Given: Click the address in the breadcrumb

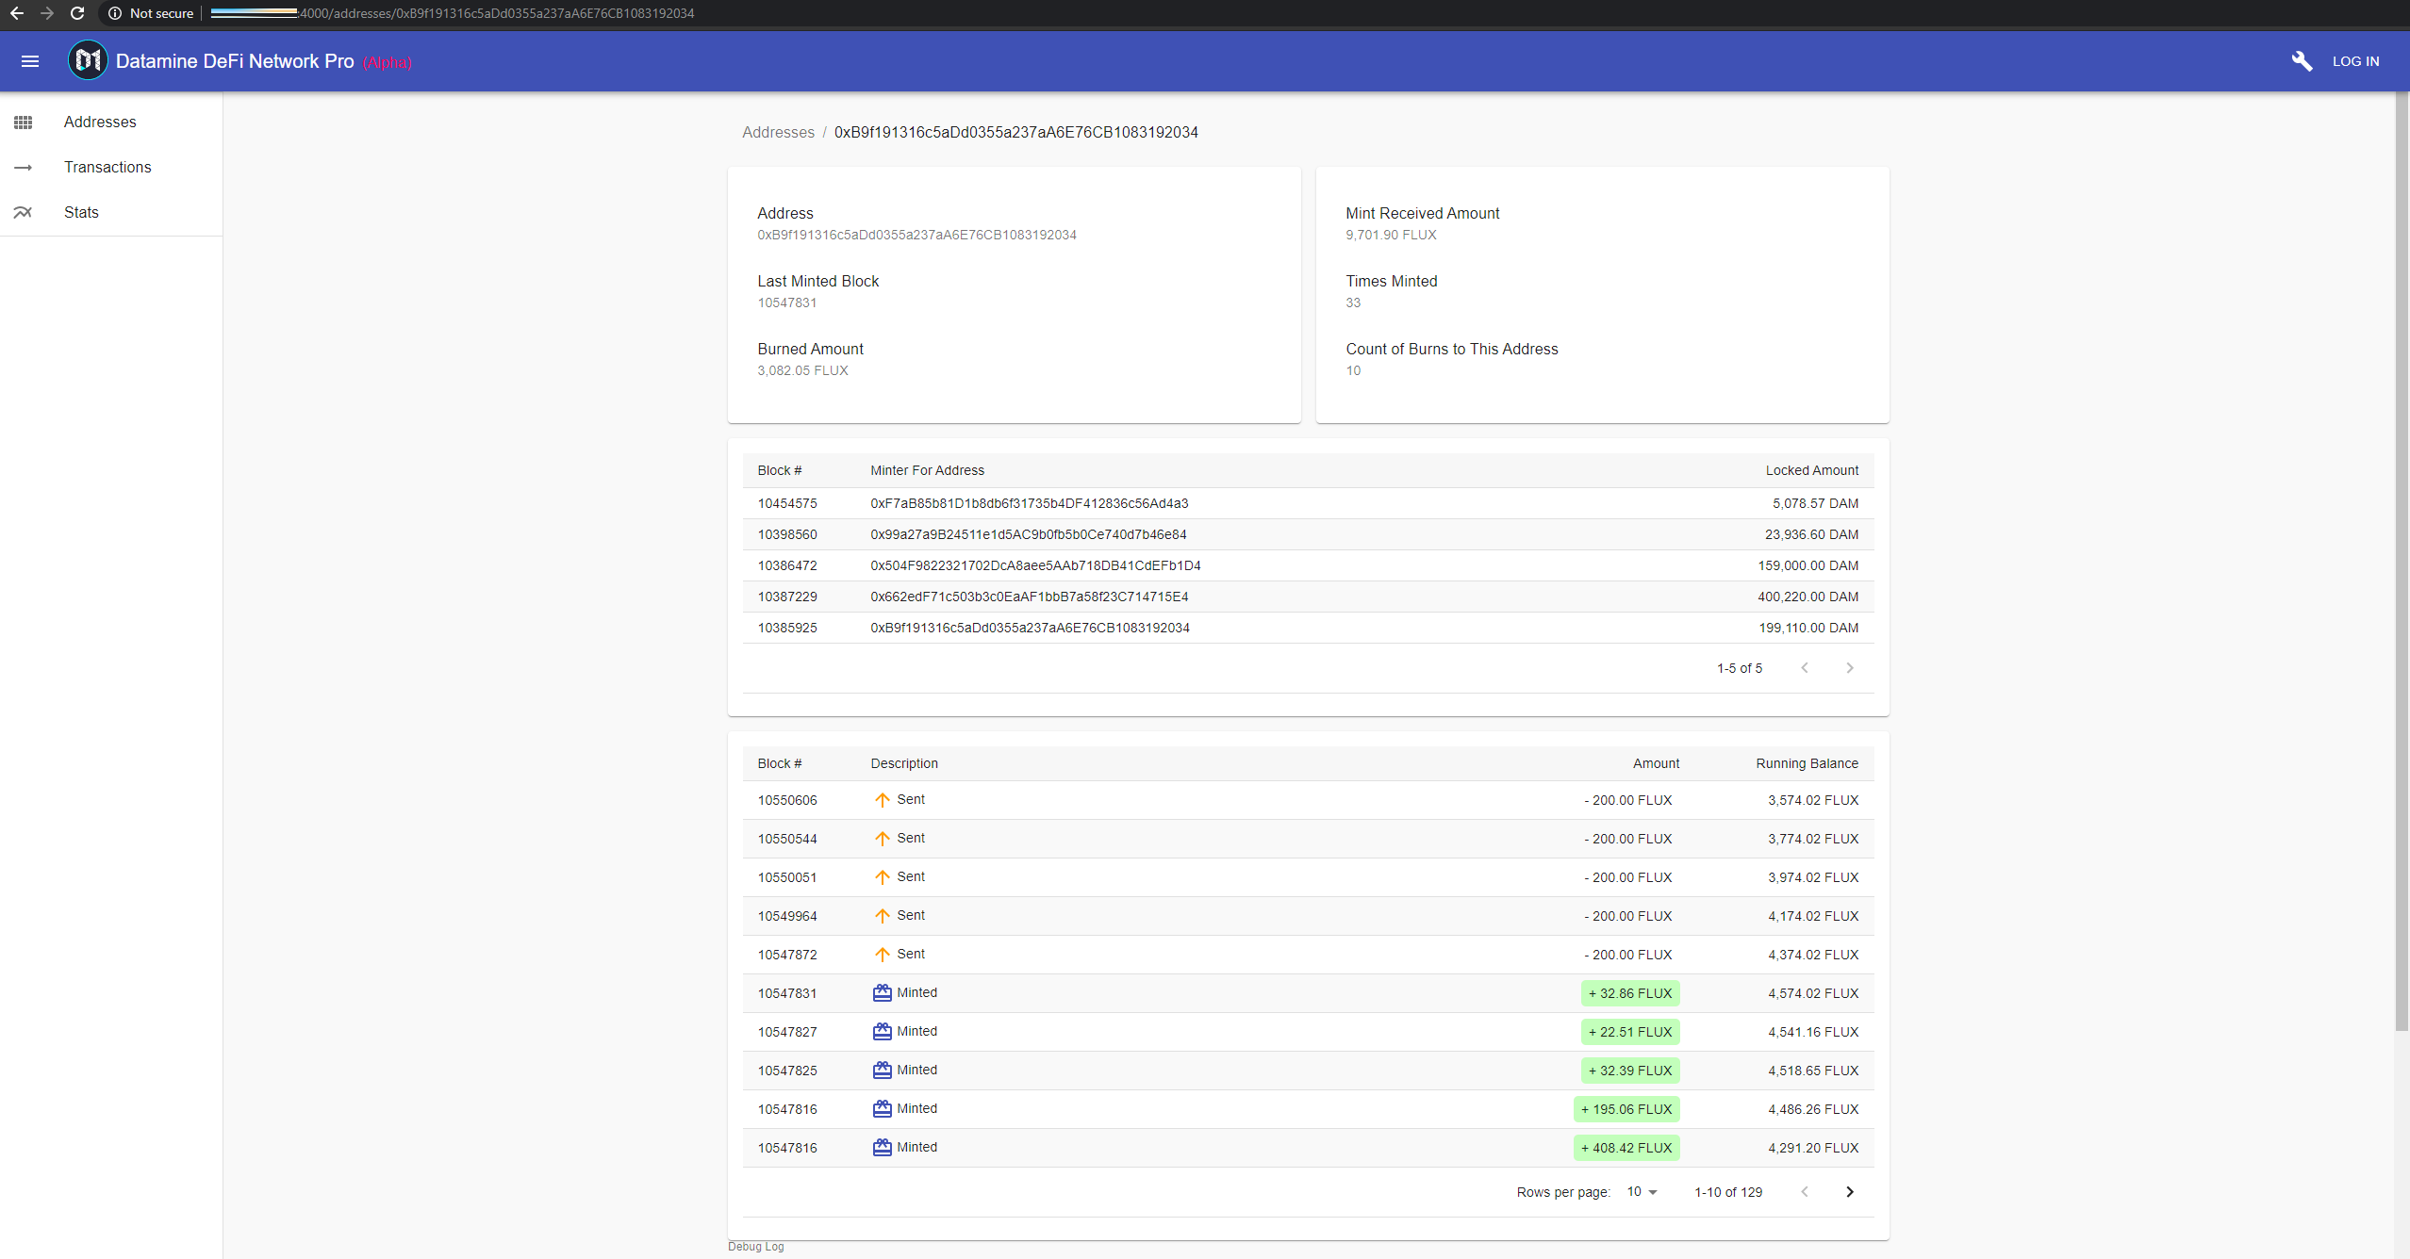Looking at the screenshot, I should pyautogui.click(x=1016, y=133).
